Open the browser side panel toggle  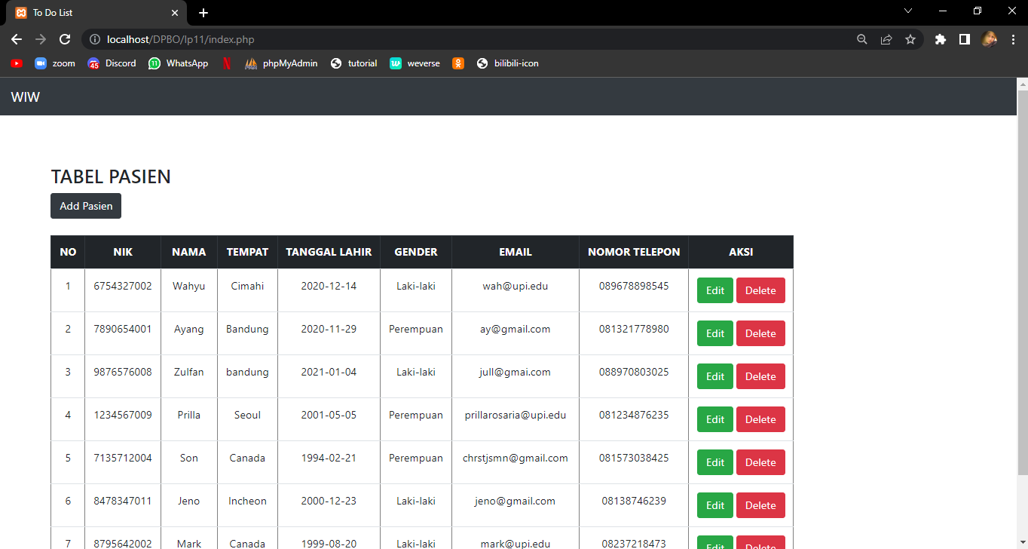(x=964, y=39)
